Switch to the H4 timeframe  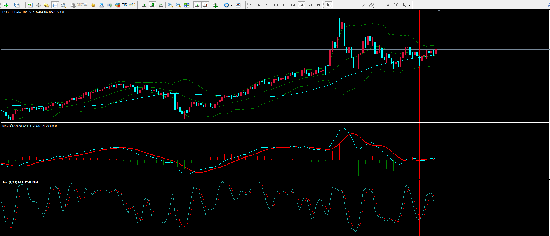(293, 5)
